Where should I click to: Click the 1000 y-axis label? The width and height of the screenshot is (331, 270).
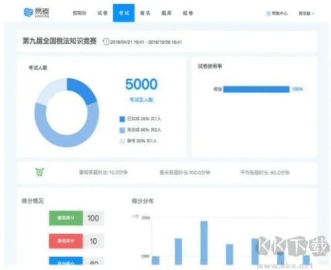pos(145,256)
